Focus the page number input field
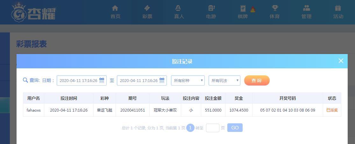This screenshot has width=355, height=144. coord(212,128)
